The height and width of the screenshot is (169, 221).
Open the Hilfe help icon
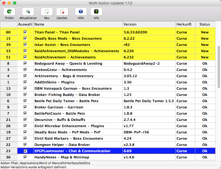coord(81,12)
